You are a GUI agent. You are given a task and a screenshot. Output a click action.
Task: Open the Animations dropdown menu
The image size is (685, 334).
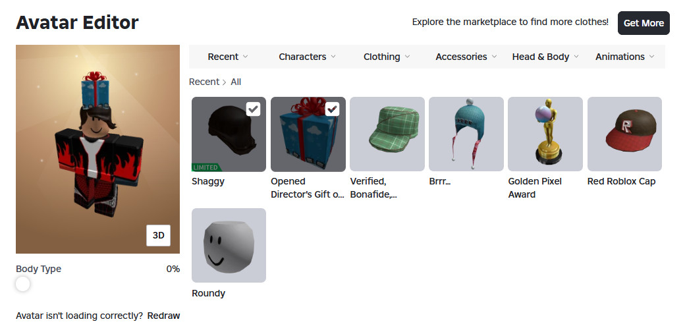pyautogui.click(x=624, y=57)
